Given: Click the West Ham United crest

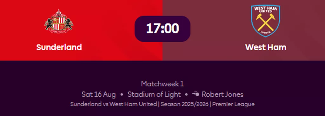Looking at the screenshot, I should pyautogui.click(x=266, y=21).
